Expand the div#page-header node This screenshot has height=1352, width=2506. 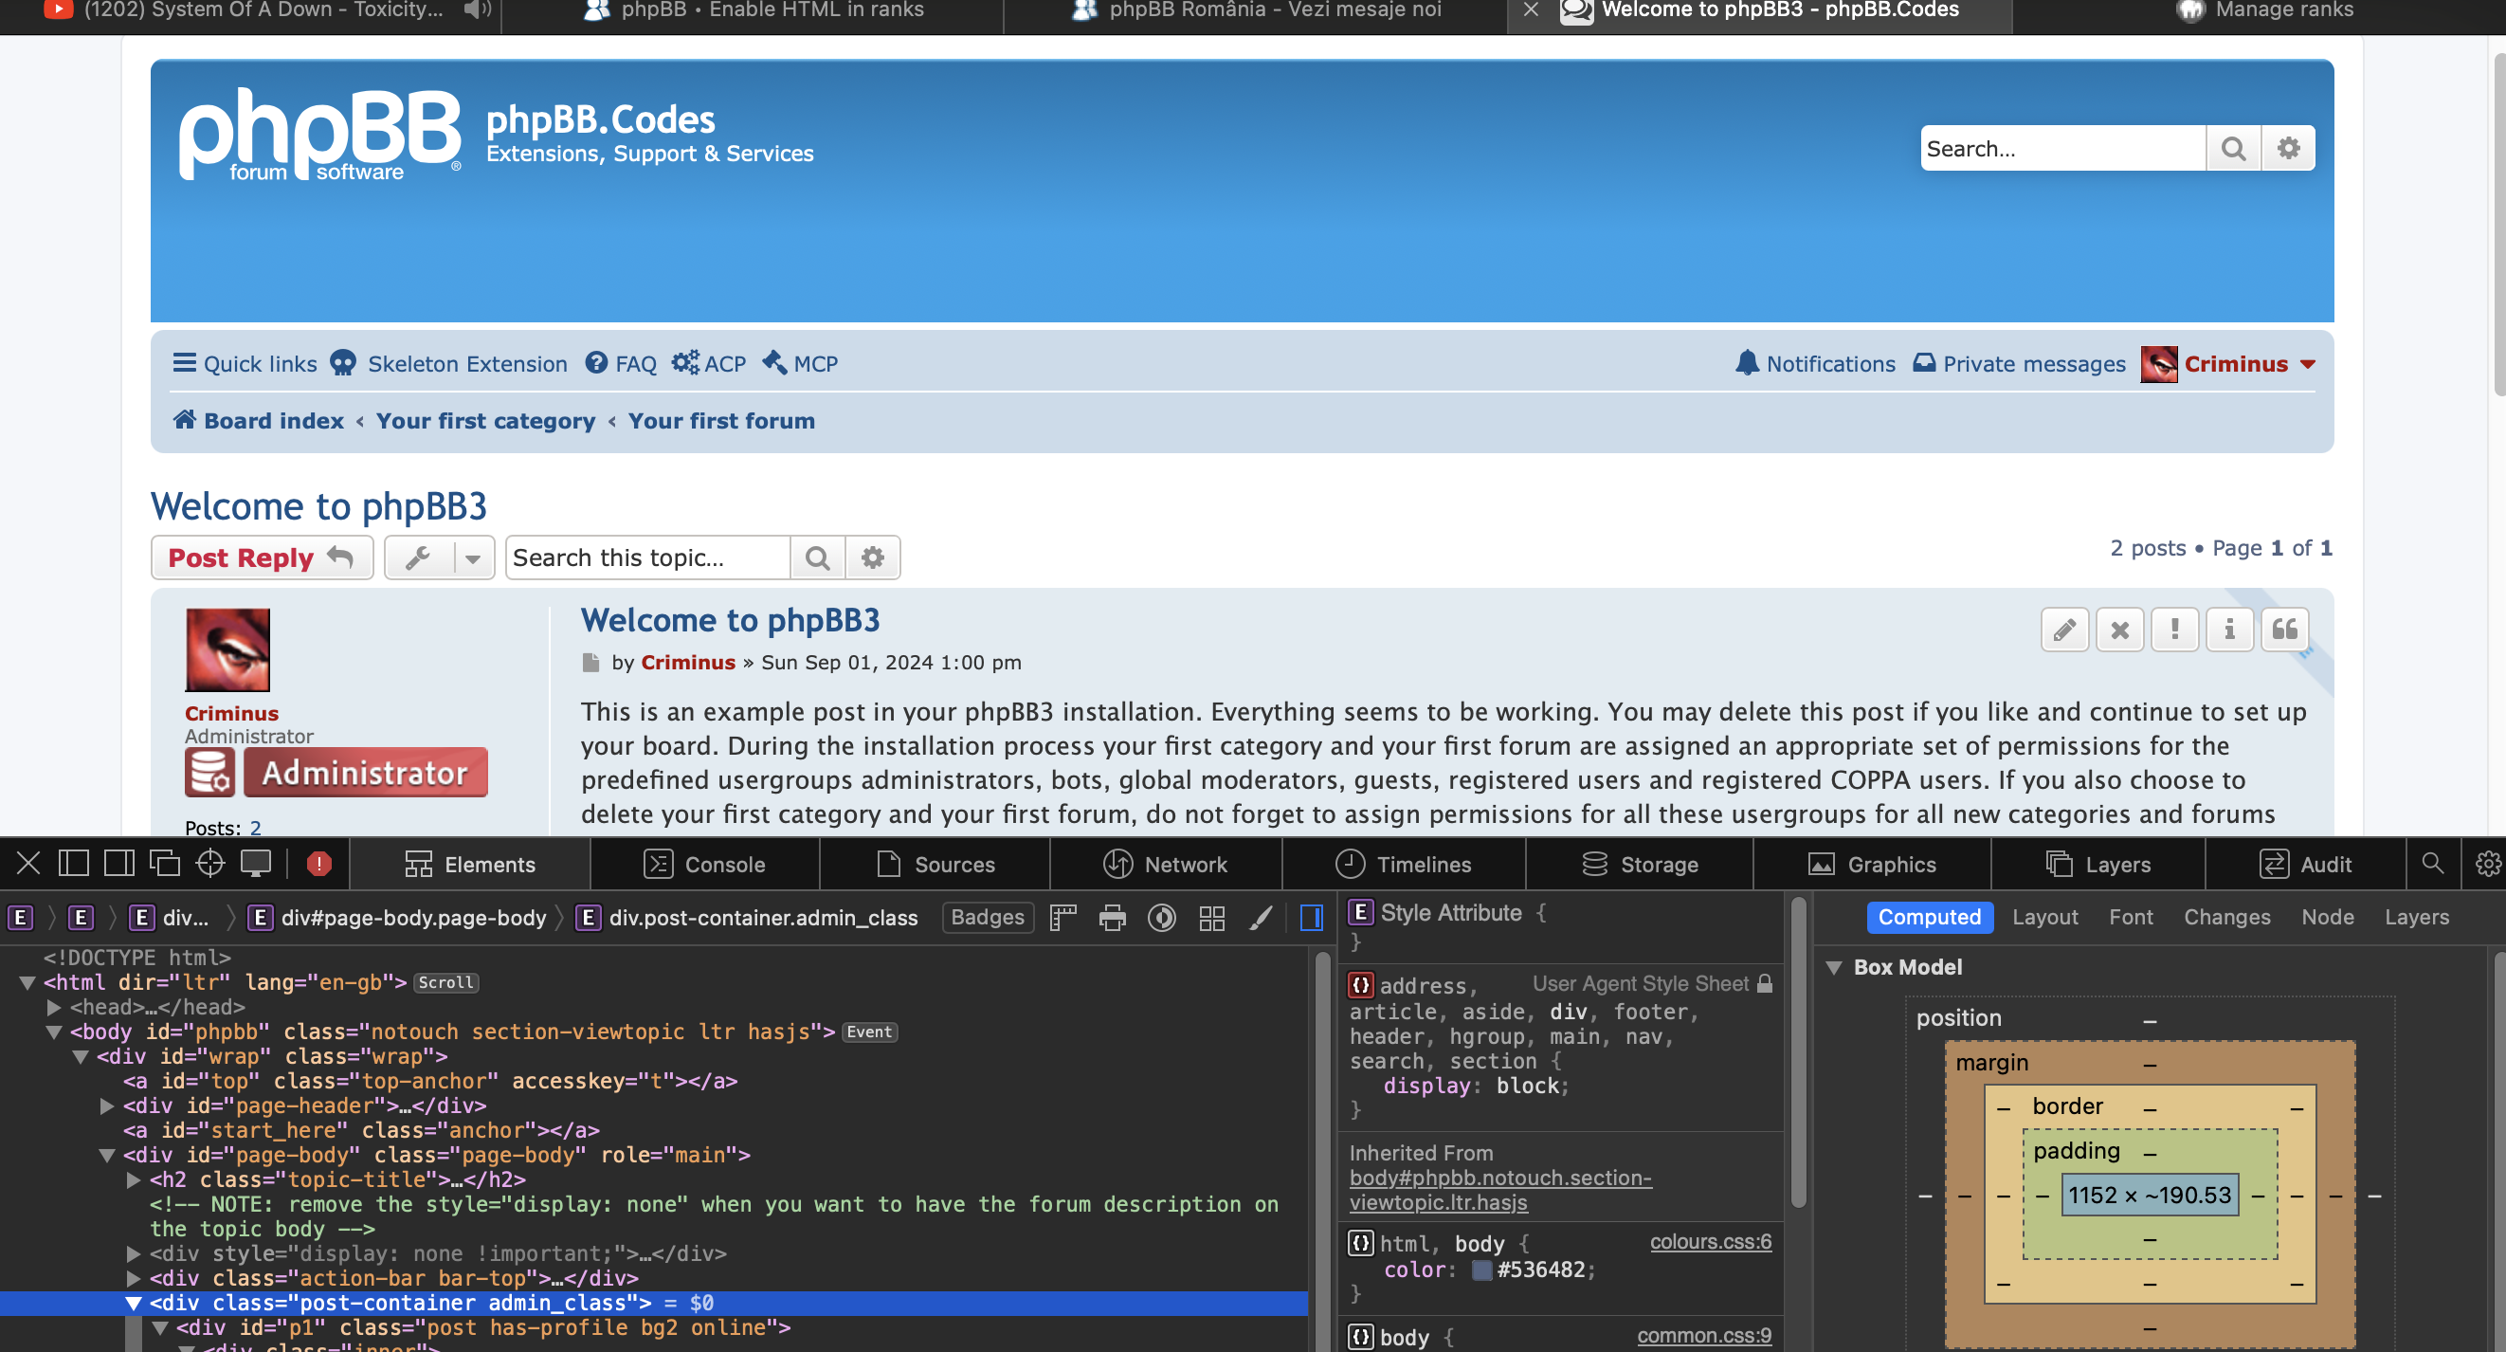coord(107,1105)
